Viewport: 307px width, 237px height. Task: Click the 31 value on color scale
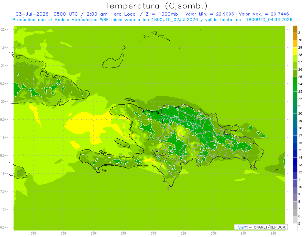tap(300, 33)
